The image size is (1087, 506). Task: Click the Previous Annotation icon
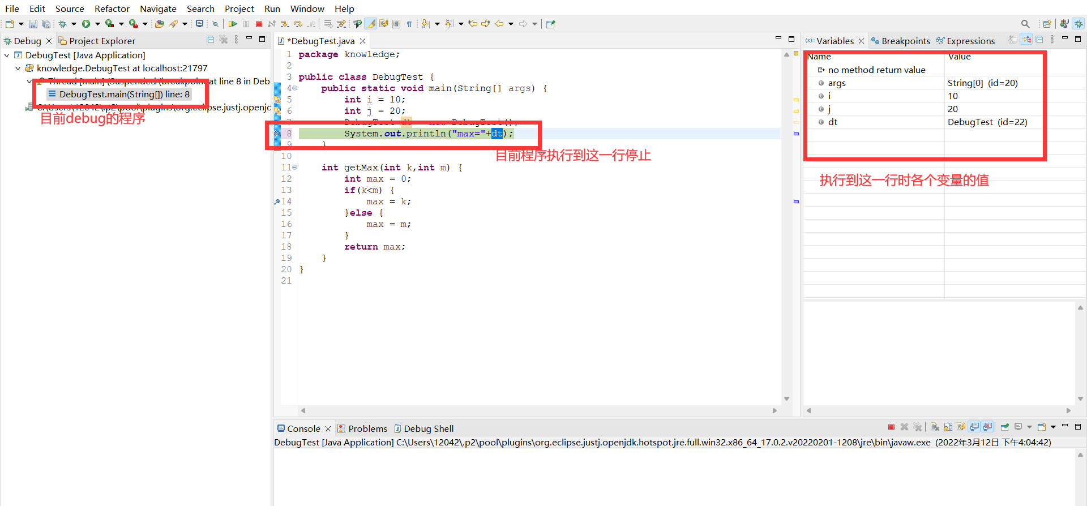click(x=449, y=24)
